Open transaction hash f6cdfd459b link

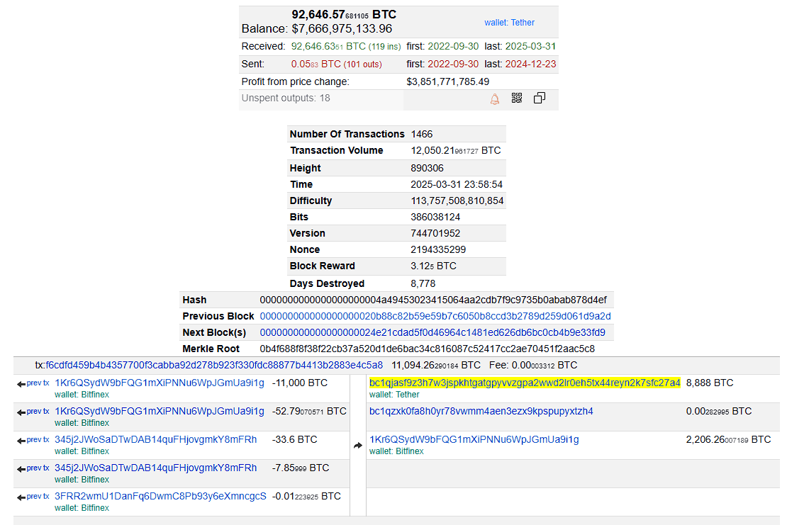pos(214,366)
